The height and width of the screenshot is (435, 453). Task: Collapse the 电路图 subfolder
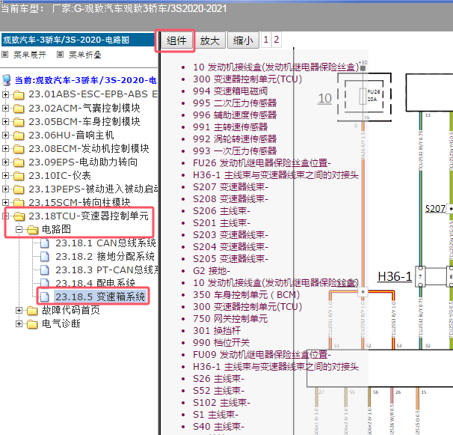pyautogui.click(x=19, y=230)
